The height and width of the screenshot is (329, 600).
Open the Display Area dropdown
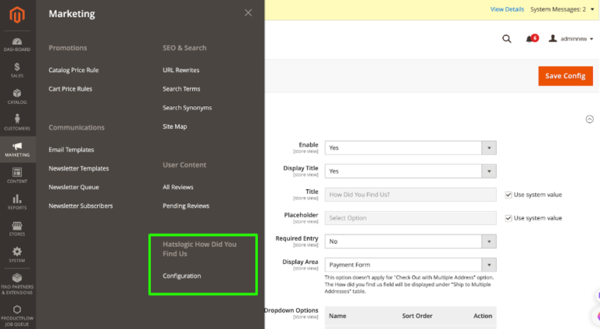point(411,265)
